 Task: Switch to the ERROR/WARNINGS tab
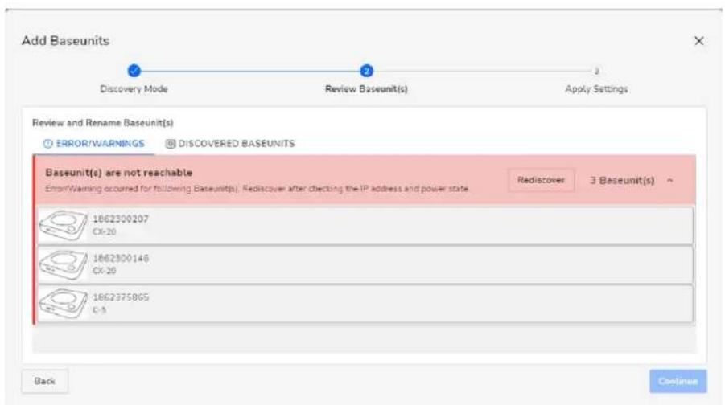coord(94,144)
